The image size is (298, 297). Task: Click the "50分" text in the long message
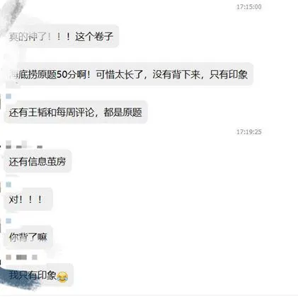click(67, 74)
